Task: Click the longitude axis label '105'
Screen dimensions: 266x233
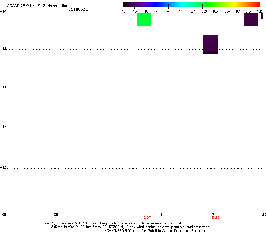Action: [x=3, y=215]
